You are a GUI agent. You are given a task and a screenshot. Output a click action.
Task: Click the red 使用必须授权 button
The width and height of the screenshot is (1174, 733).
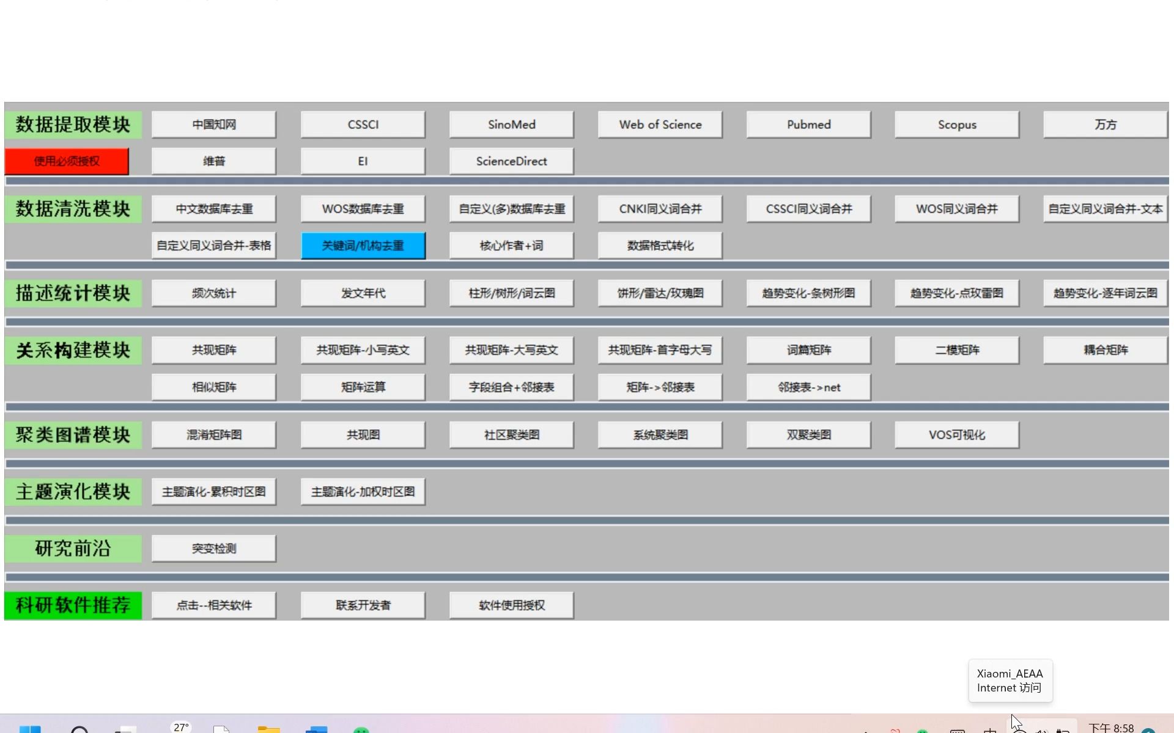click(x=67, y=161)
